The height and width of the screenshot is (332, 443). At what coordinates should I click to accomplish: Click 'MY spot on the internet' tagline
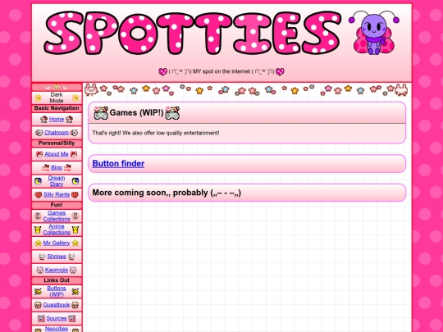pyautogui.click(x=221, y=71)
